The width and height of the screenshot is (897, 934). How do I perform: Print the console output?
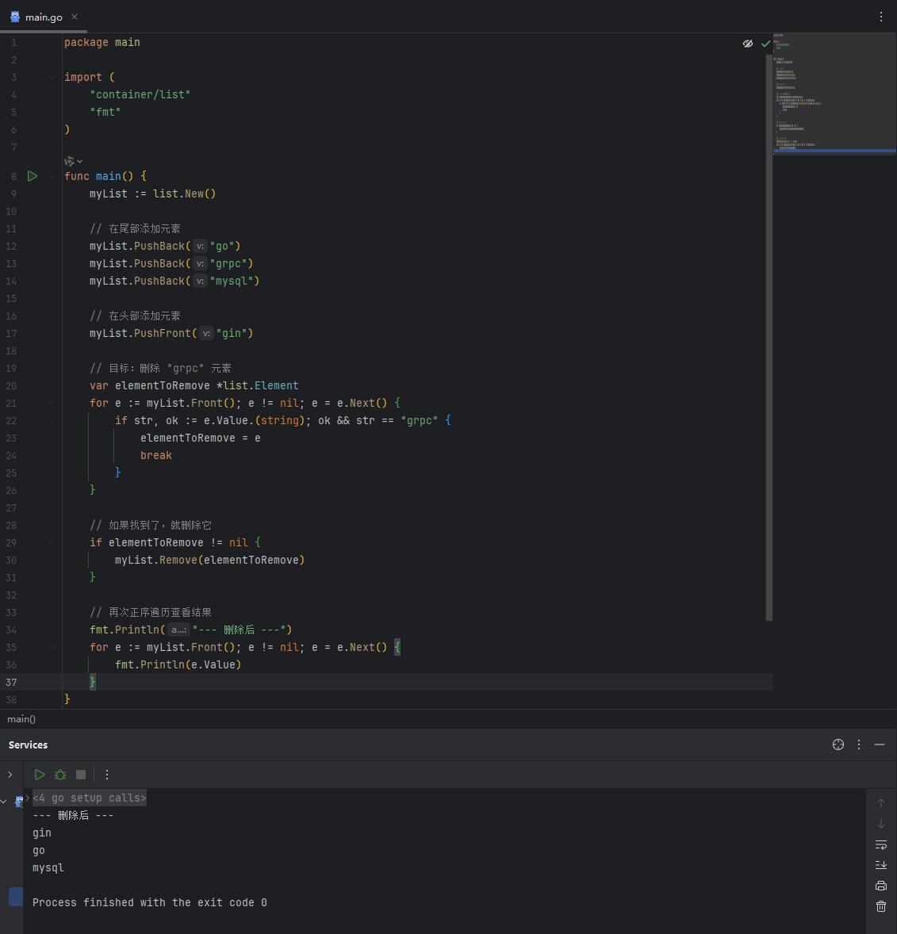coord(881,886)
